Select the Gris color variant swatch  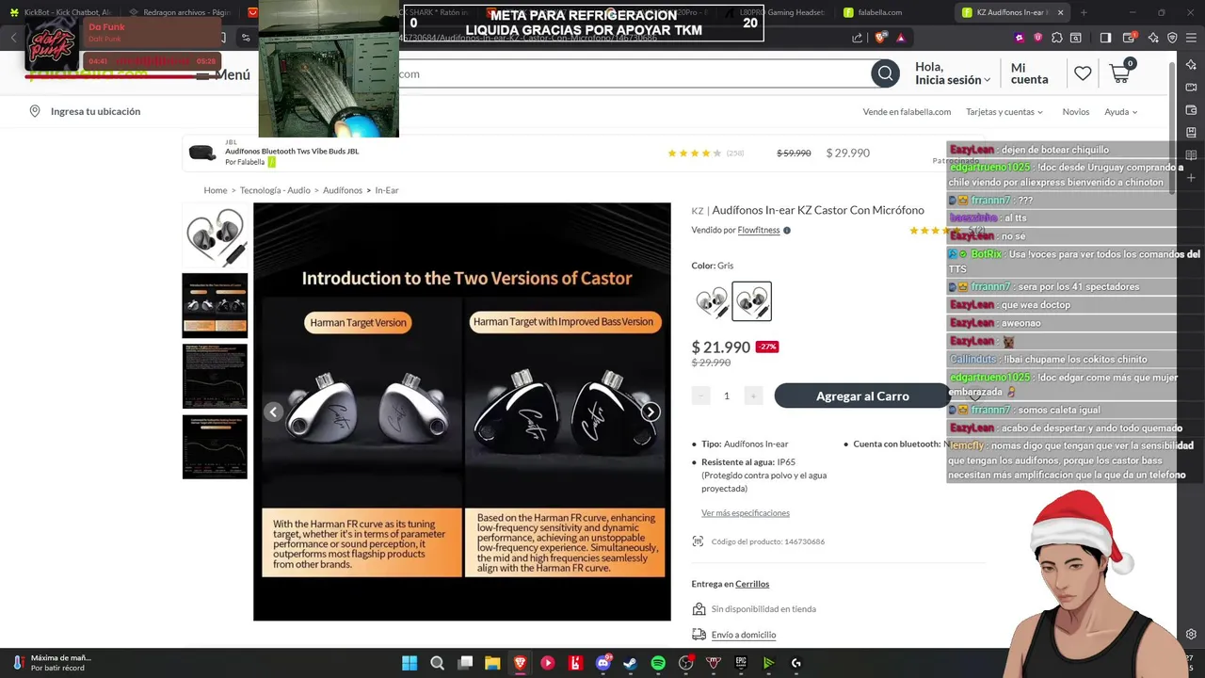(751, 301)
